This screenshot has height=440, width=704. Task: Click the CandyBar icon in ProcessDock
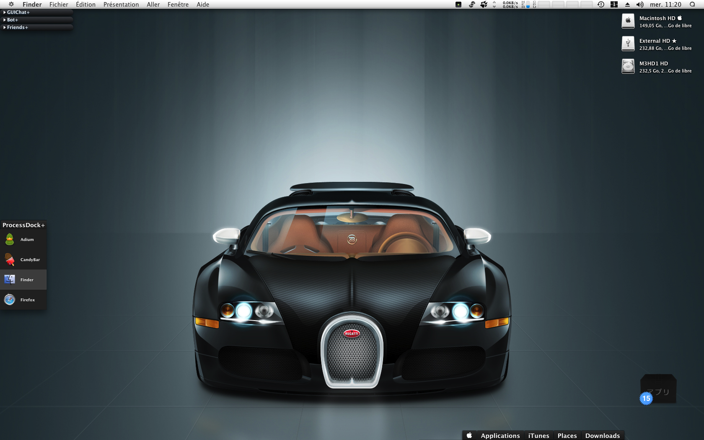10,259
